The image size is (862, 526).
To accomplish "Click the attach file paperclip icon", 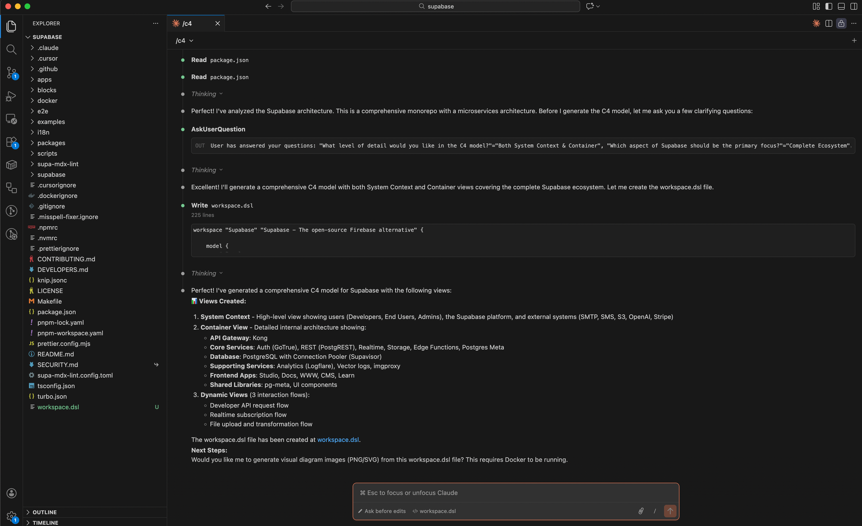I will pyautogui.click(x=641, y=511).
